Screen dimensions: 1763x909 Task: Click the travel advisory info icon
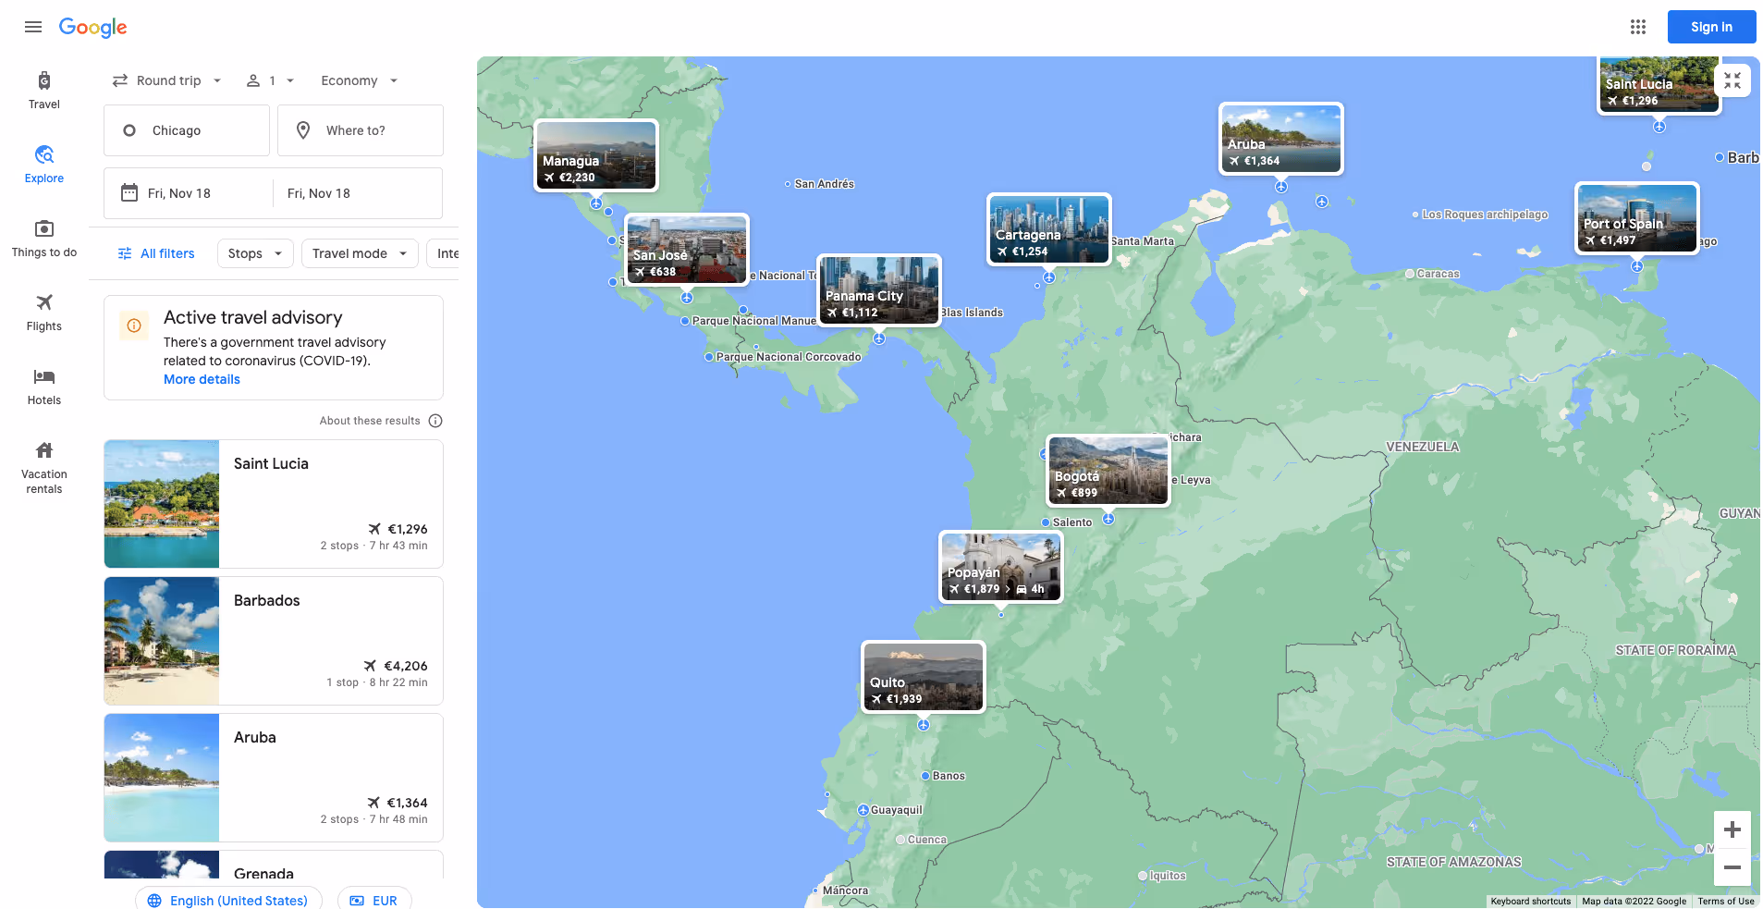(x=134, y=326)
